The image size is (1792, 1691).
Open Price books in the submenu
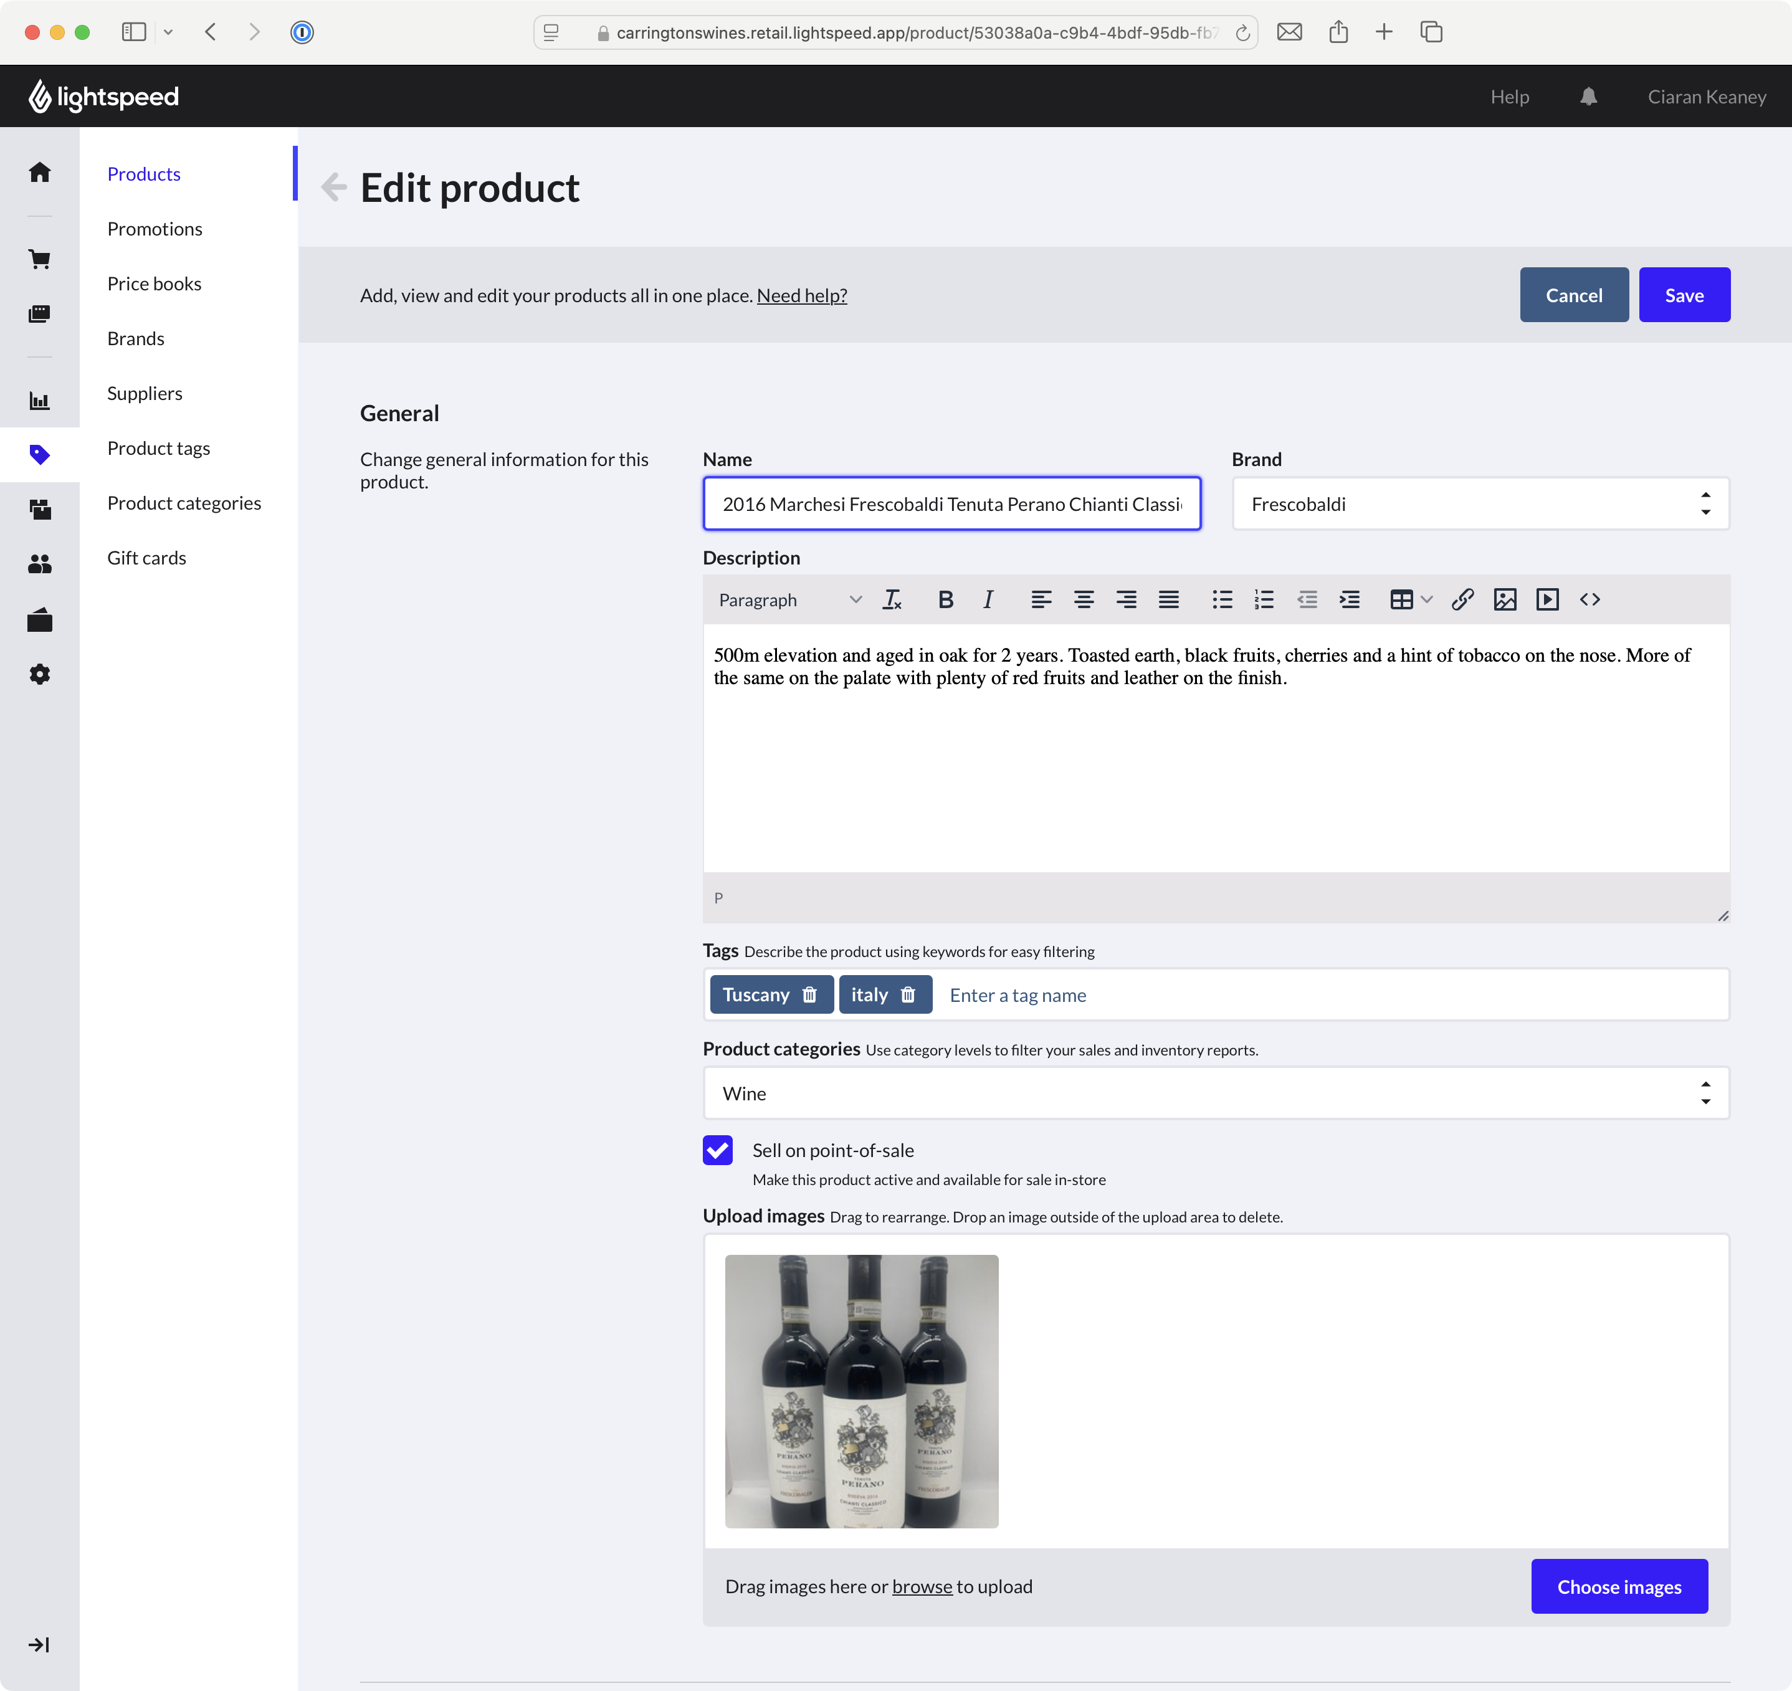pyautogui.click(x=154, y=284)
